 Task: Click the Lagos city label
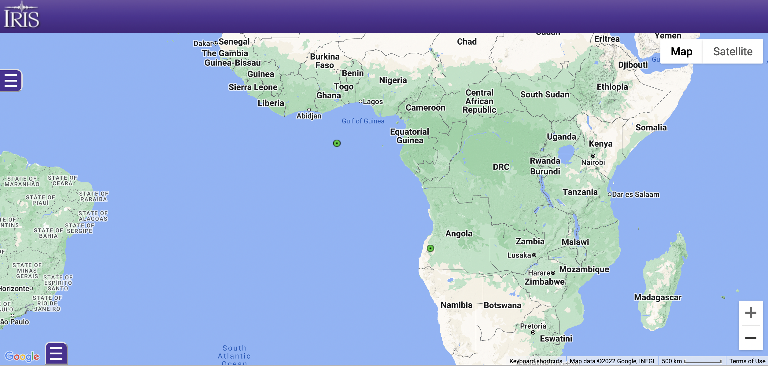coord(373,101)
